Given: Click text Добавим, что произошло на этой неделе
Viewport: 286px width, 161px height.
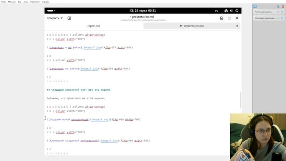Looking at the screenshot, I should tap(76, 98).
